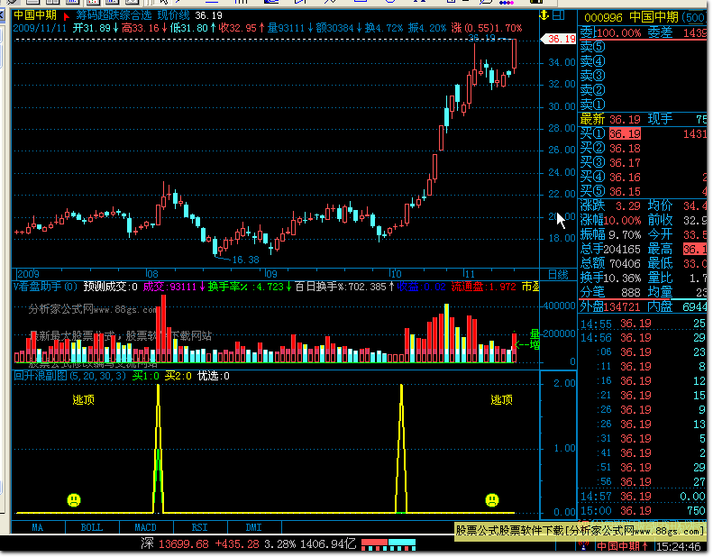Screen dimensions: 713x557
Task: Select the RSI indicator tab
Action: click(200, 527)
